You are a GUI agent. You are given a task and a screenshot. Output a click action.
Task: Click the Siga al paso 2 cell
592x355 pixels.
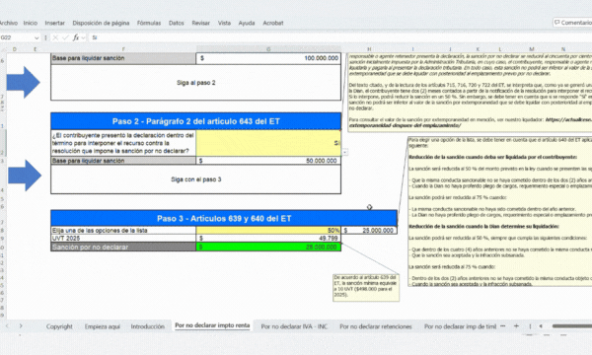(196, 83)
